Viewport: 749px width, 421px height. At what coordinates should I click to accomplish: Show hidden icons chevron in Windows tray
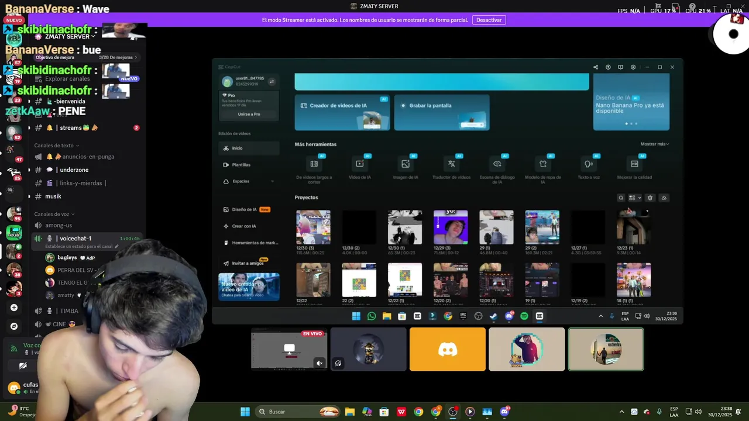(x=621, y=412)
